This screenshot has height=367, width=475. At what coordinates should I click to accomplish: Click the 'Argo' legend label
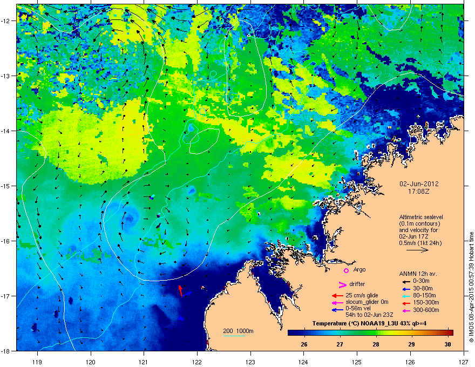(x=359, y=270)
